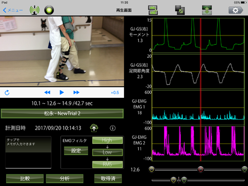Open the graph label switch icon
Viewport: 248px width, 186px height.
click(153, 10)
